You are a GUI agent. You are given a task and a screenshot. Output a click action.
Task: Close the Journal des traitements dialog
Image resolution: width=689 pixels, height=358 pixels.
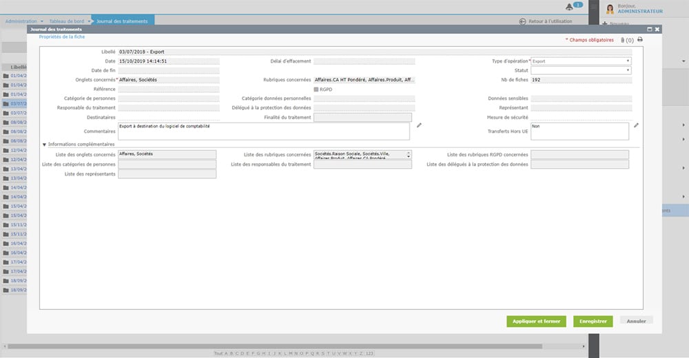[657, 29]
